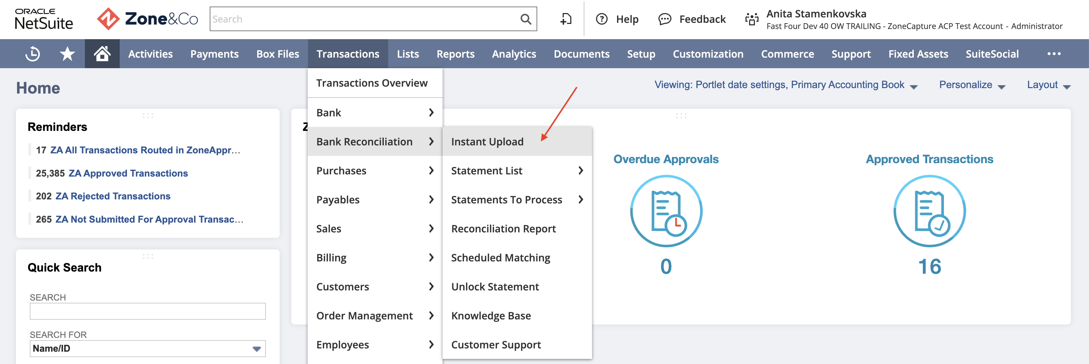The width and height of the screenshot is (1089, 364).
Task: Go to Home via house icon
Action: (102, 54)
